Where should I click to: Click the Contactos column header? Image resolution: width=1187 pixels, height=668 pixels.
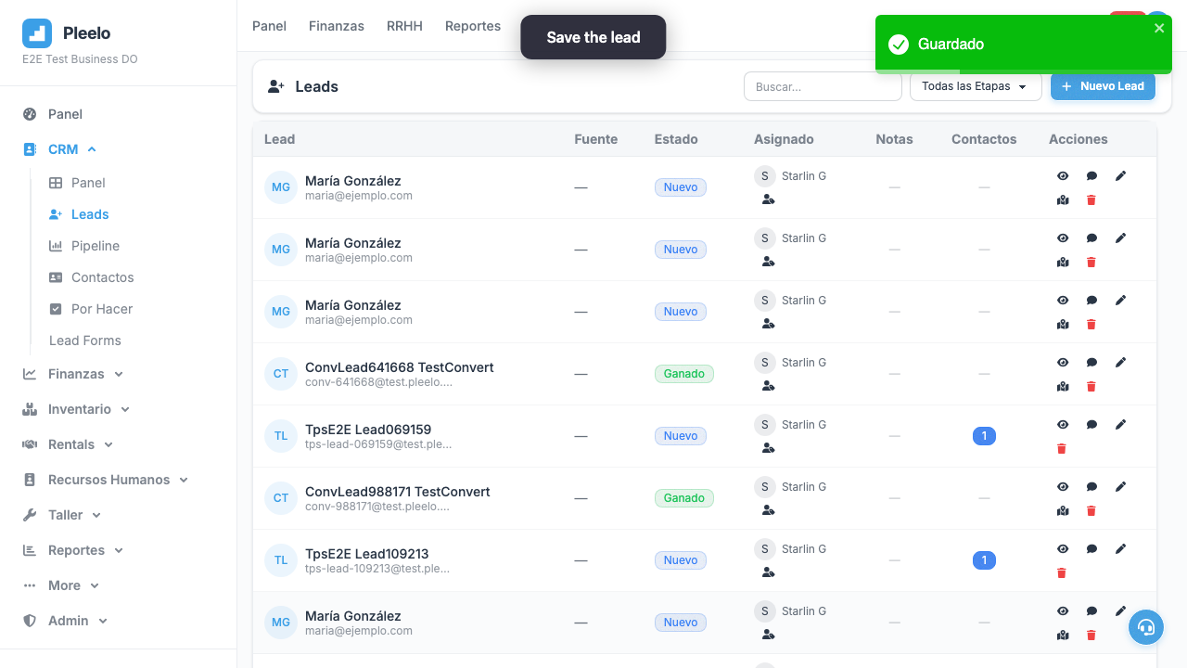(x=984, y=139)
